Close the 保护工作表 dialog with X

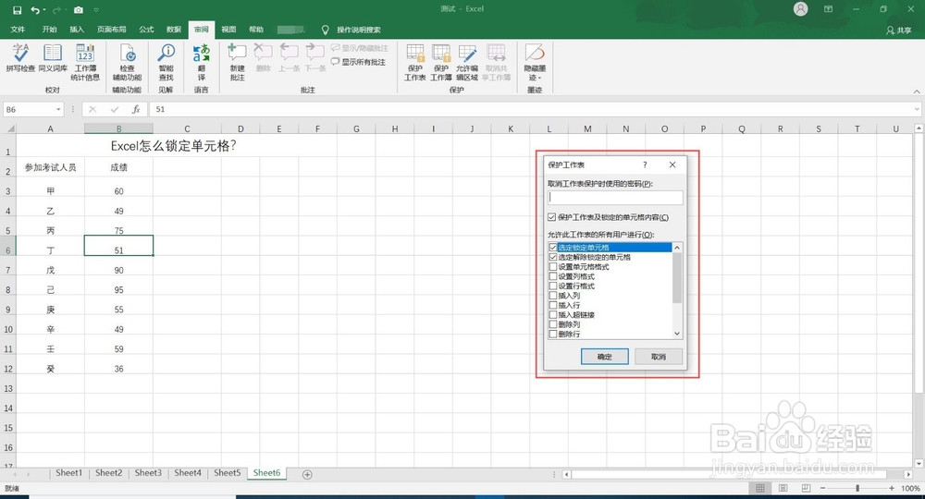(672, 165)
